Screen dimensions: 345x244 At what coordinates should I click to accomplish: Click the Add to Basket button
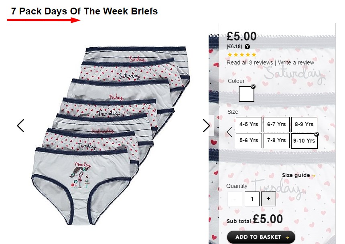(261, 237)
